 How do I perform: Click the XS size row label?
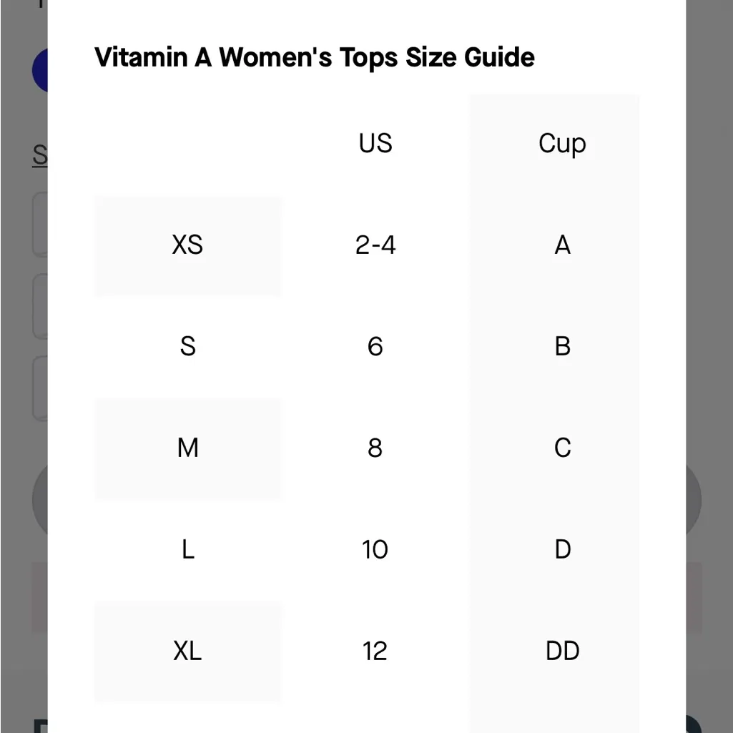pos(187,245)
